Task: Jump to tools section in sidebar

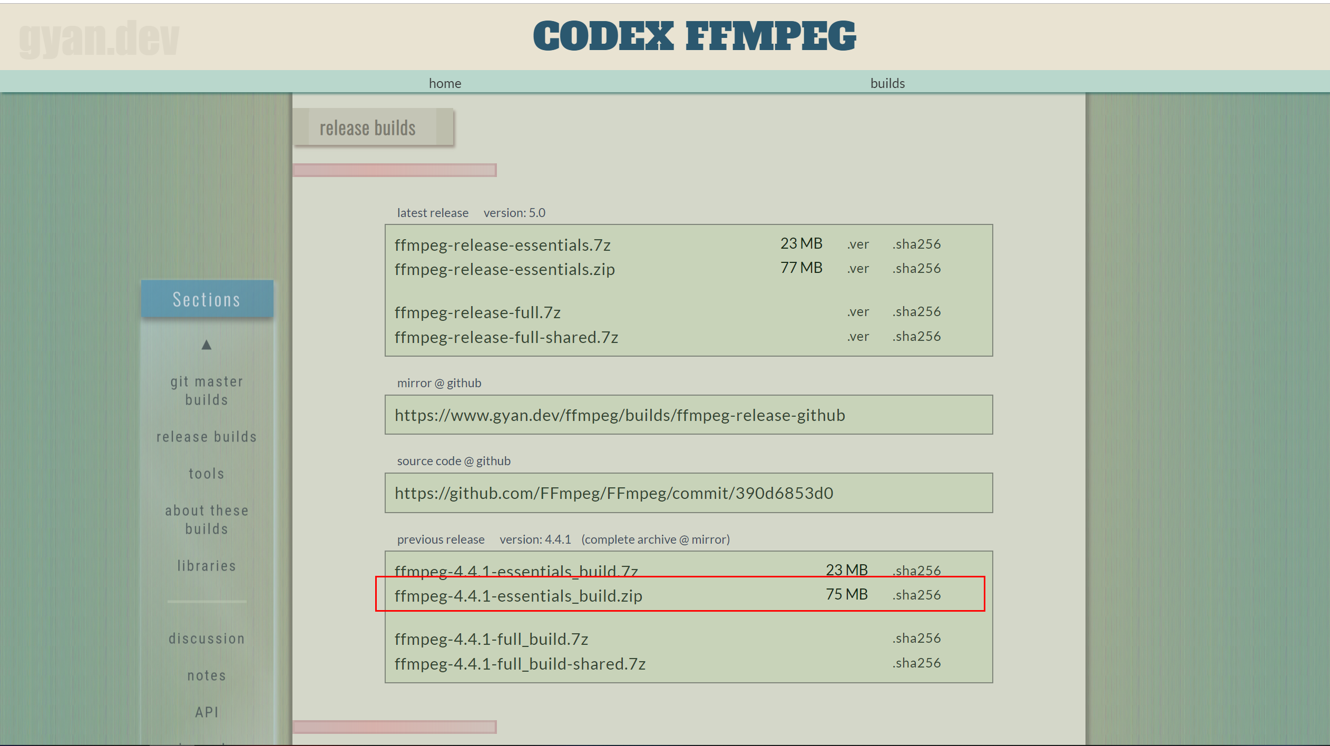Action: click(207, 474)
